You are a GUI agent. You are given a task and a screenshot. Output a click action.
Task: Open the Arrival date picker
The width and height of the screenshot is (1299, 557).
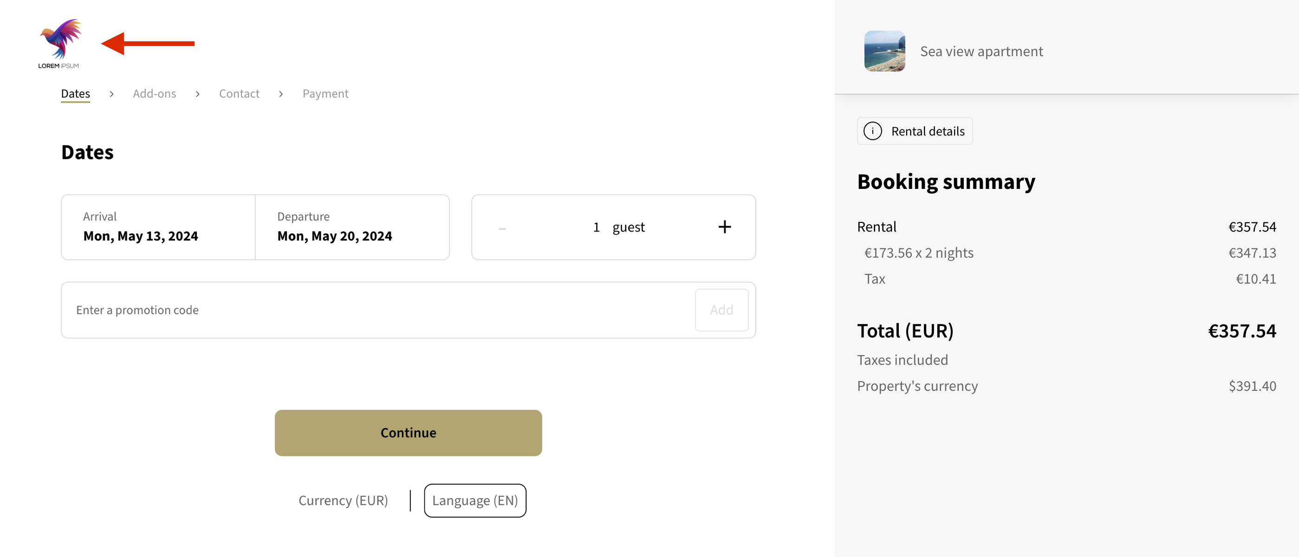tap(158, 227)
